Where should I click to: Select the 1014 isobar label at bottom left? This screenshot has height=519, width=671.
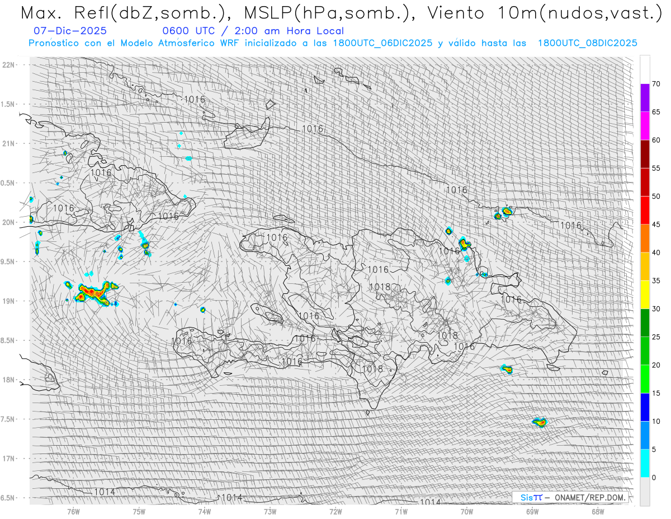(105, 492)
